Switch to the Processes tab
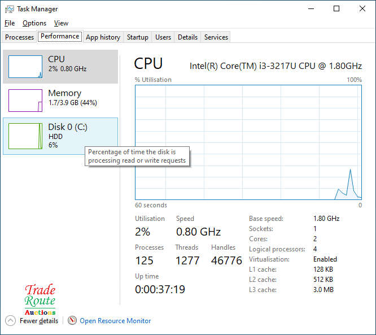 pyautogui.click(x=19, y=37)
